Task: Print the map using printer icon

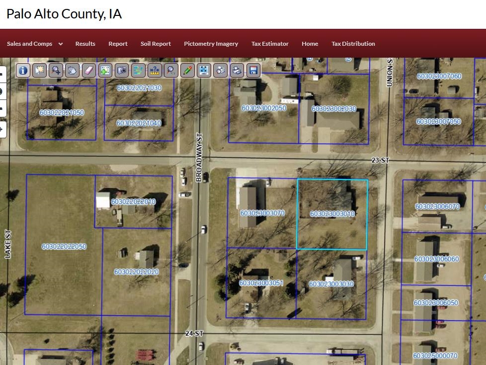Action: pos(237,70)
